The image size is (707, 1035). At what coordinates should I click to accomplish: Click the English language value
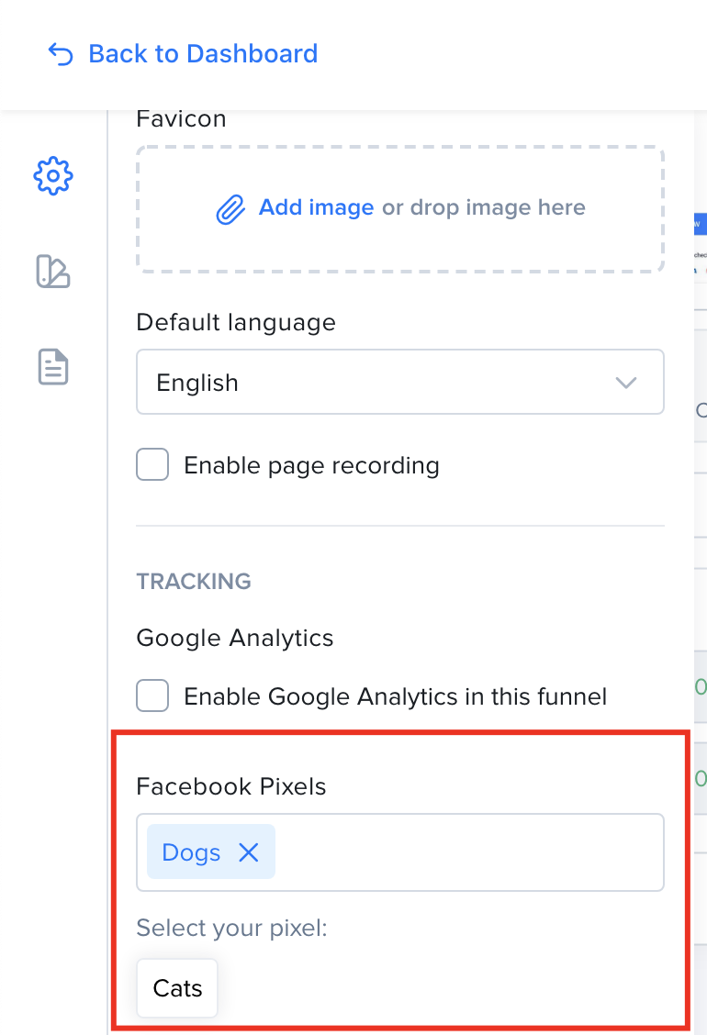[196, 383]
